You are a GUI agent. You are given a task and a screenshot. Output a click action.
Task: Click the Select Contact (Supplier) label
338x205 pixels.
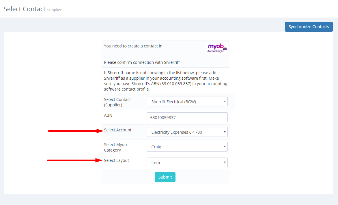point(117,102)
